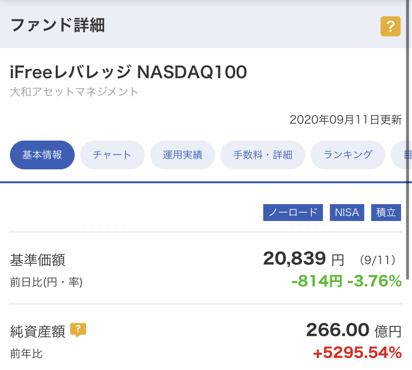Click the iFreeレバレッジ NASDAQ100 fund title

pos(128,72)
